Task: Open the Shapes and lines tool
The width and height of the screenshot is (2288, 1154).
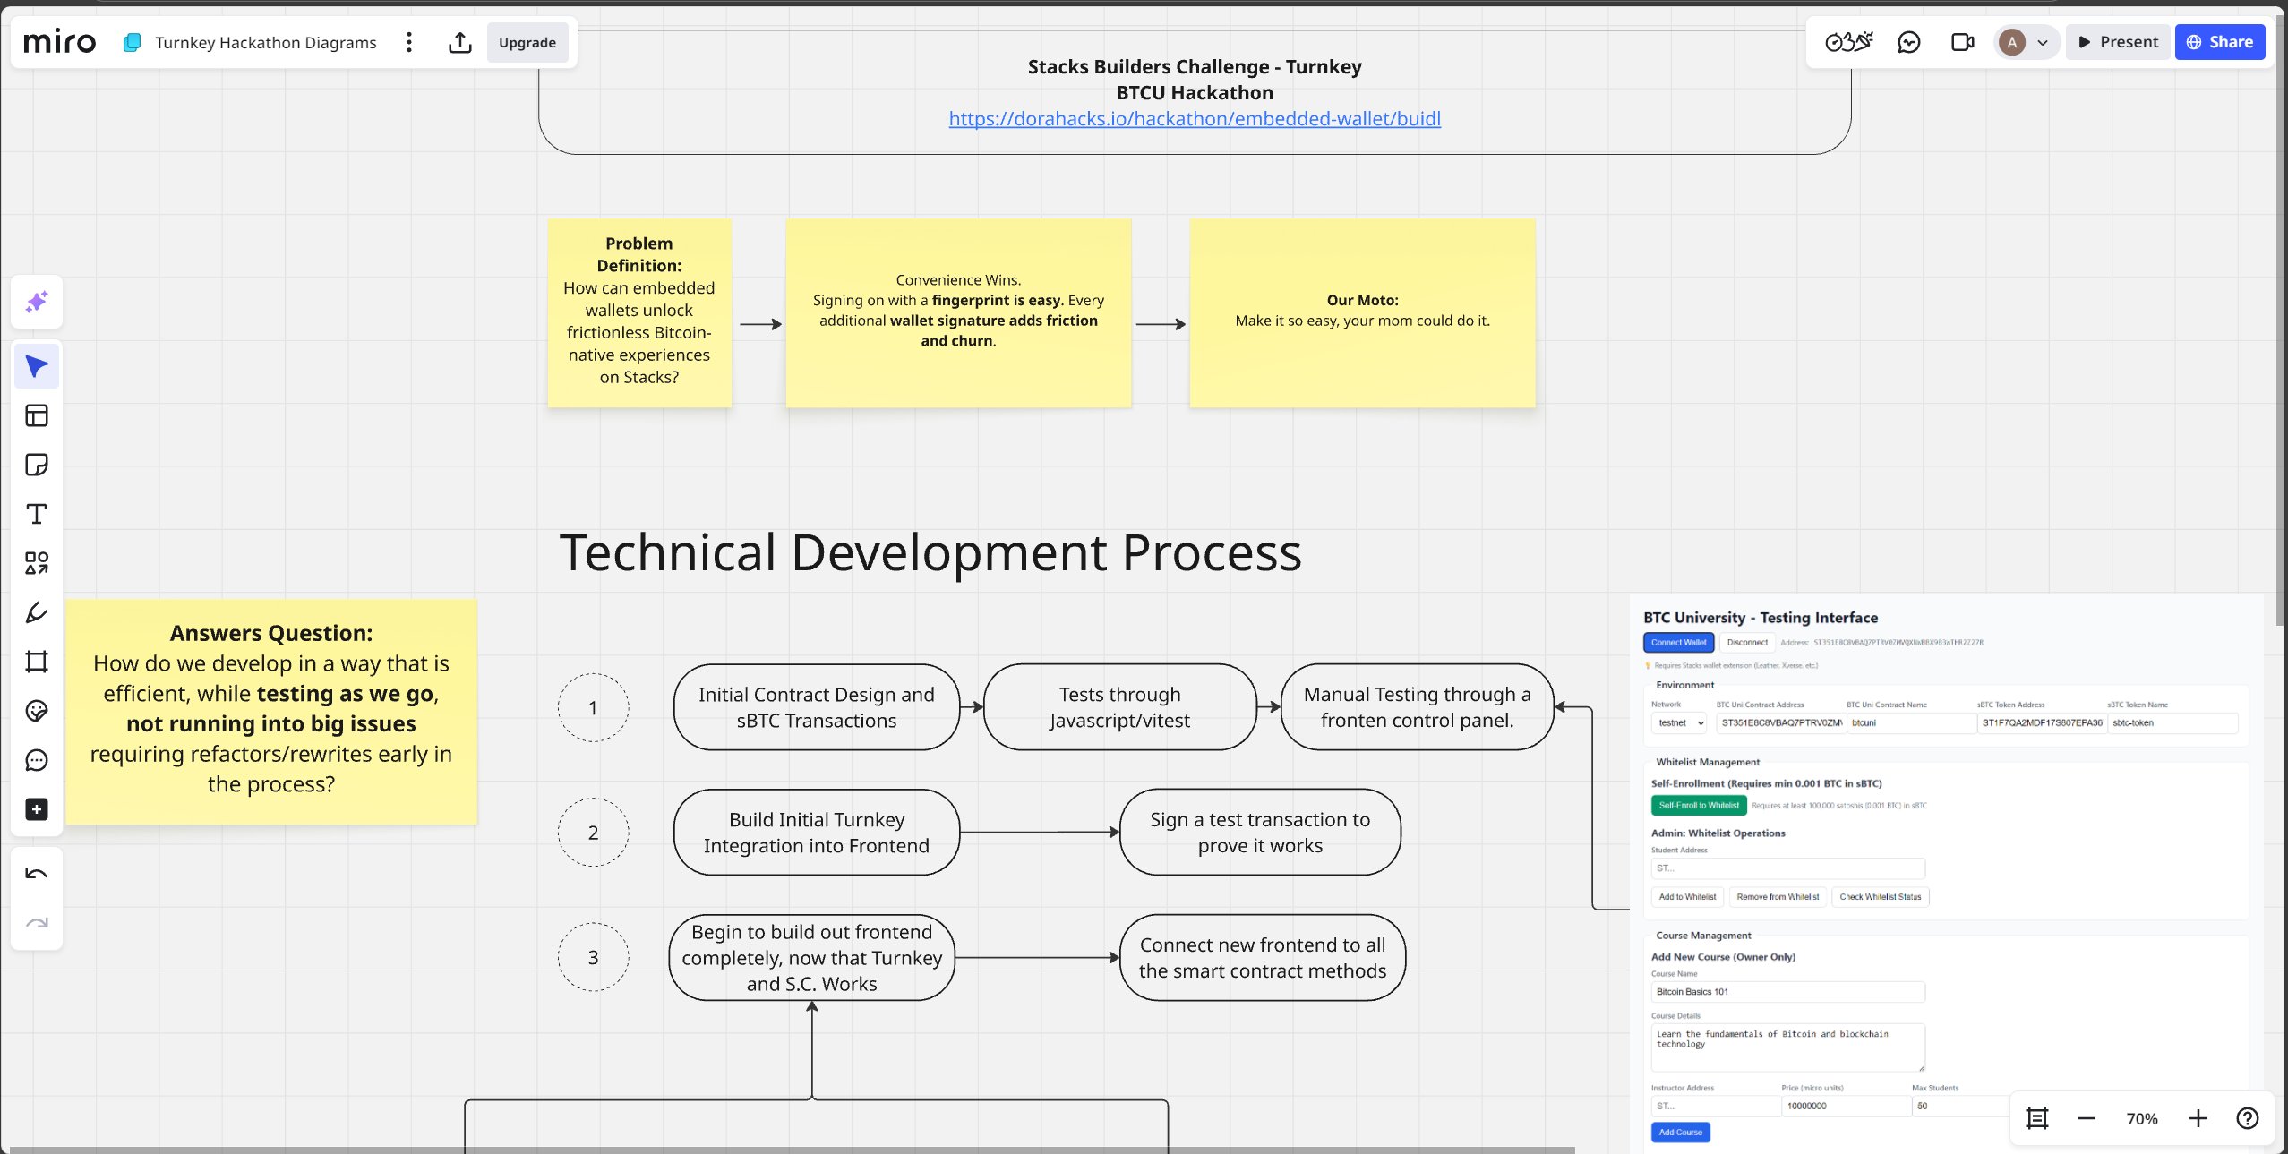Action: pos(37,563)
